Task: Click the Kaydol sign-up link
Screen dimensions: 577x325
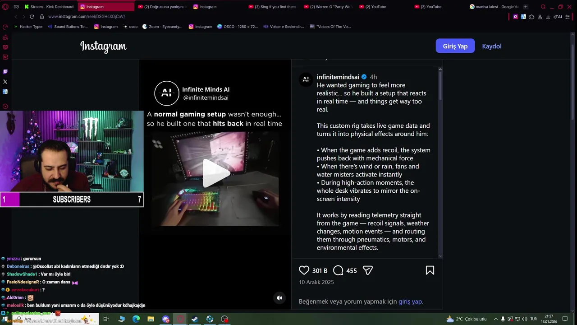Action: pyautogui.click(x=492, y=46)
